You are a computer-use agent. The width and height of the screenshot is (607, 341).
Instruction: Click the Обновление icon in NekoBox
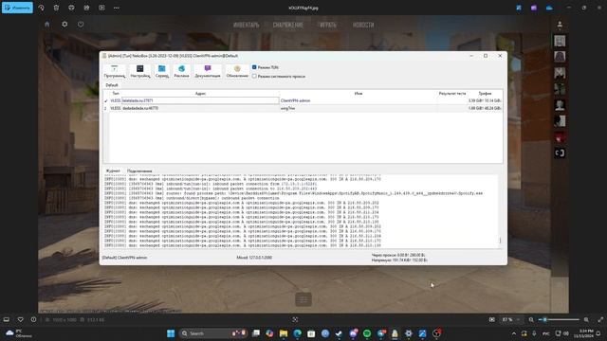[x=237, y=72]
